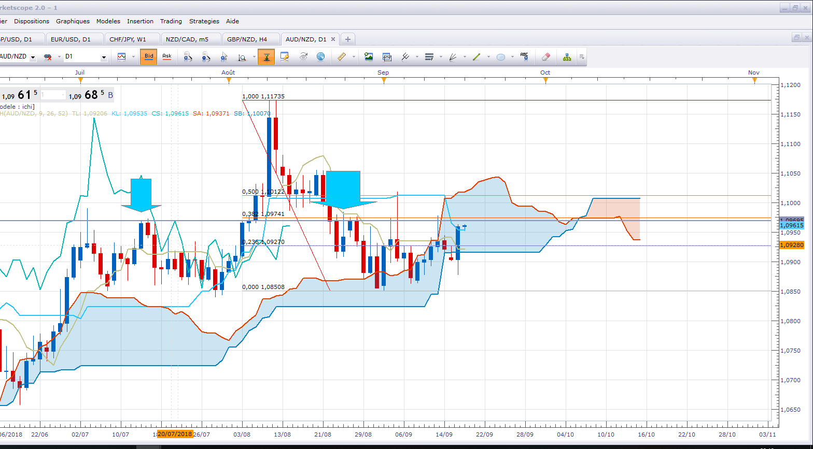Select the Fibonacci levels tool icon
The height and width of the screenshot is (449, 813).
pyautogui.click(x=429, y=57)
